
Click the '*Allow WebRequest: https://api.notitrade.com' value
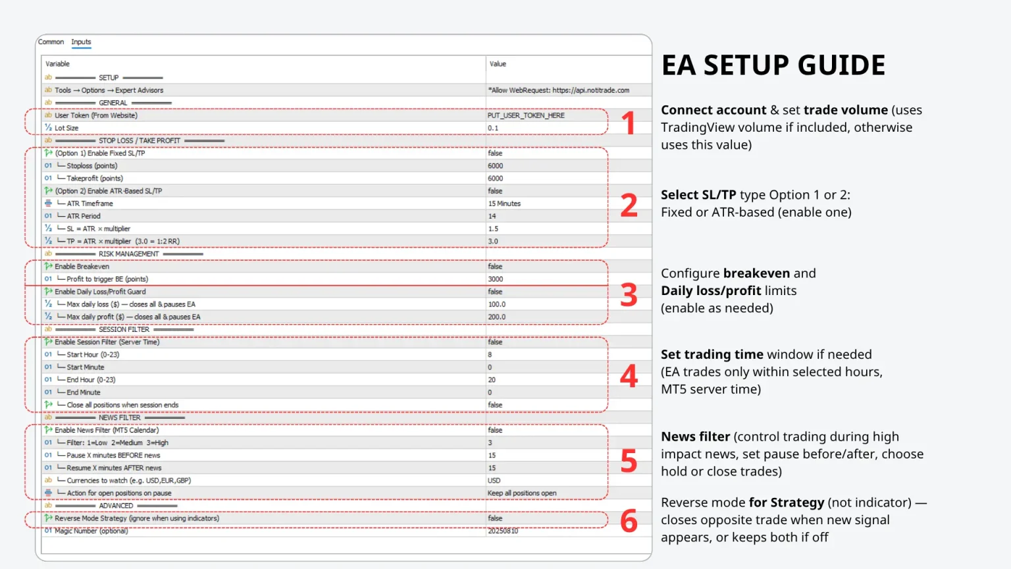pyautogui.click(x=559, y=90)
